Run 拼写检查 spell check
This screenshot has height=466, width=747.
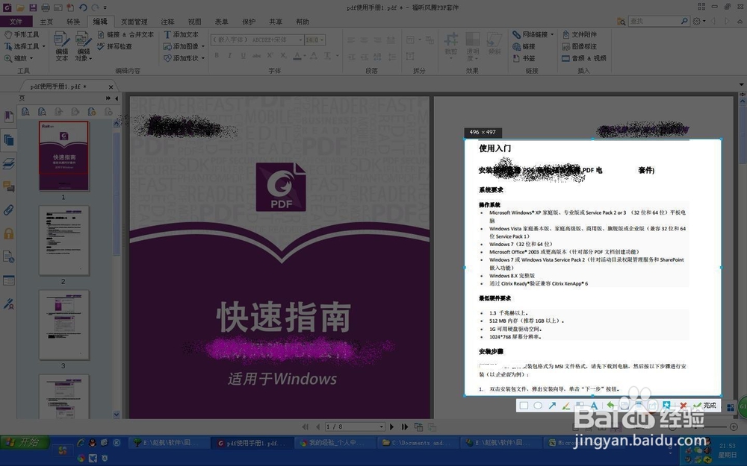point(114,46)
